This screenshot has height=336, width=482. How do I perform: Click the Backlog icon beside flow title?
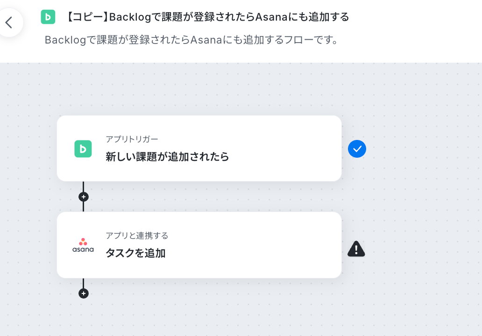coord(48,17)
